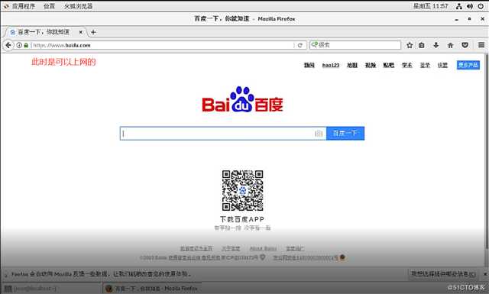Close the Baidu tab
489x294 pixels.
[x=81, y=32]
